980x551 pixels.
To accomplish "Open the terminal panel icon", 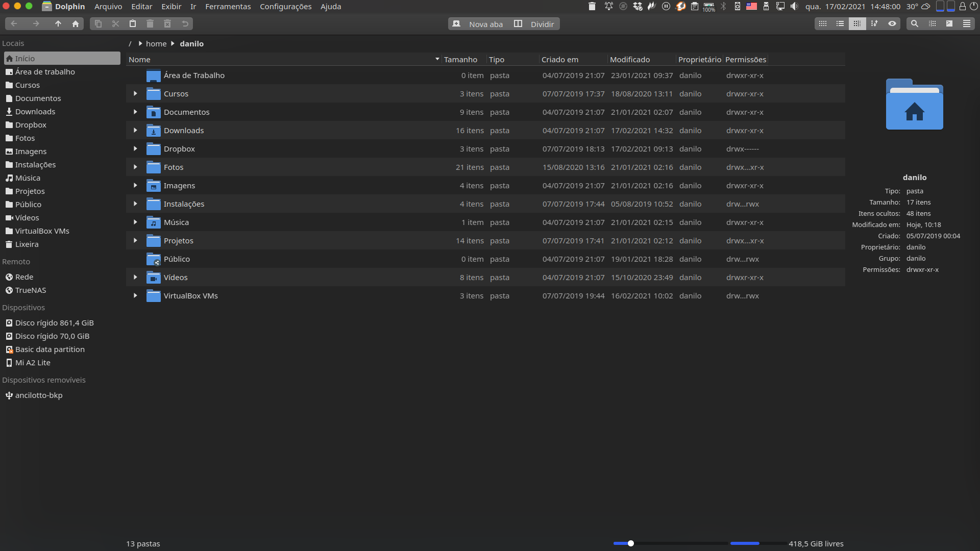I will 949,24.
